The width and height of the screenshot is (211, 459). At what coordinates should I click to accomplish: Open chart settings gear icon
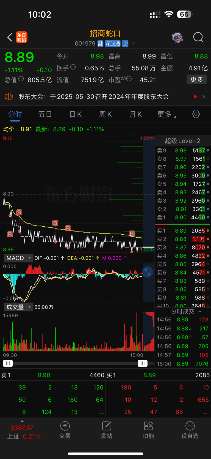click(196, 114)
